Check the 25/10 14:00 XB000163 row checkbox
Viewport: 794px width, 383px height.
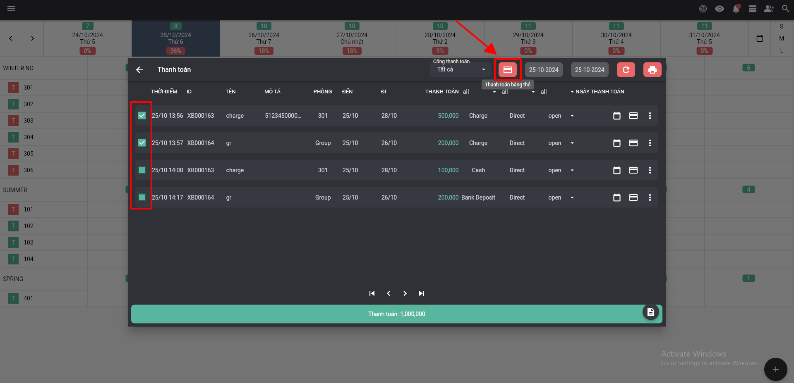tap(142, 170)
